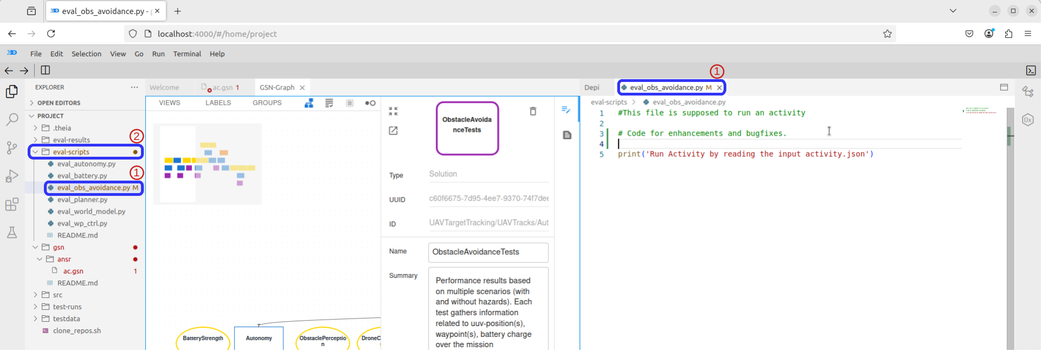Open the browser extensions puzzle icon
This screenshot has width=1042, height=351.
click(x=1008, y=34)
